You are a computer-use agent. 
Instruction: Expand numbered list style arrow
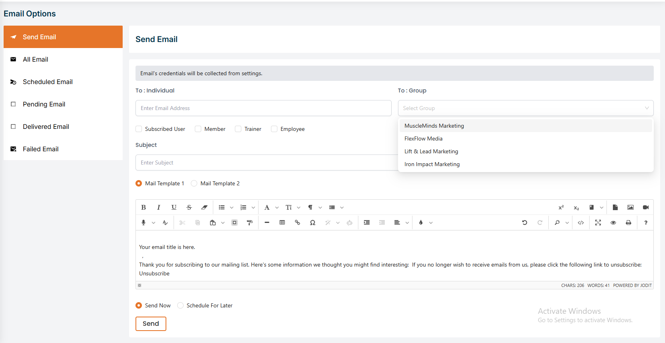tap(253, 207)
